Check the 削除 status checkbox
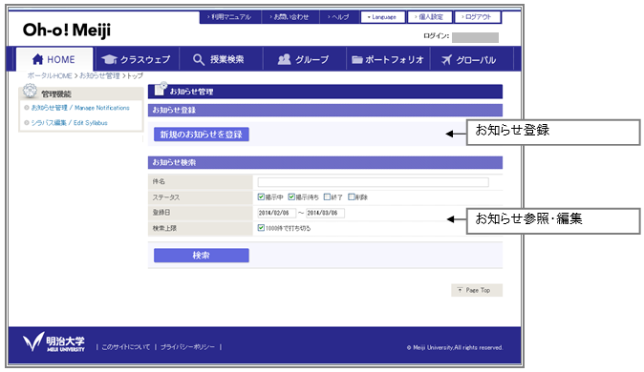 pos(352,196)
